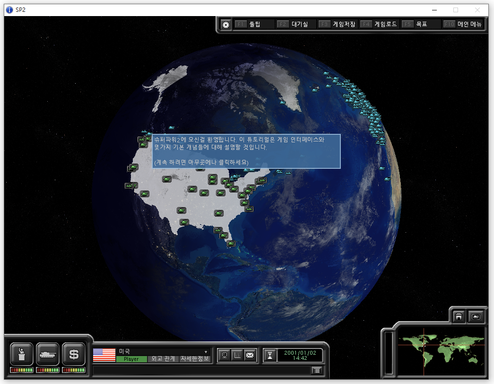The height and width of the screenshot is (384, 494).
Task: Click the empty message bar field
Action: pos(202,370)
